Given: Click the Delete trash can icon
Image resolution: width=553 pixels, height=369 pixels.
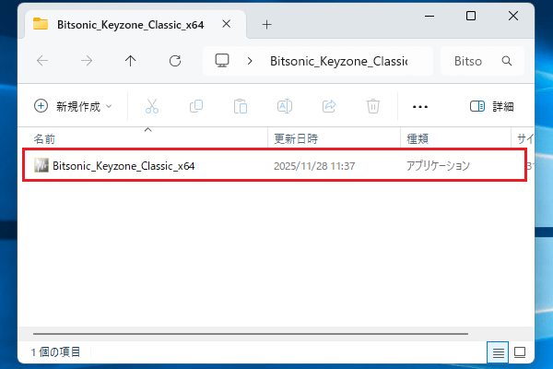Looking at the screenshot, I should coord(373,106).
